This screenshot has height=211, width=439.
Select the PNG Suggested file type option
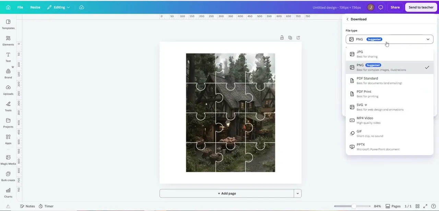click(x=390, y=67)
